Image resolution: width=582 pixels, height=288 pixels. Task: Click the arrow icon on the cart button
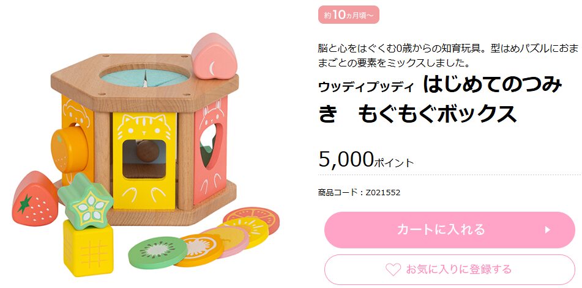(548, 230)
